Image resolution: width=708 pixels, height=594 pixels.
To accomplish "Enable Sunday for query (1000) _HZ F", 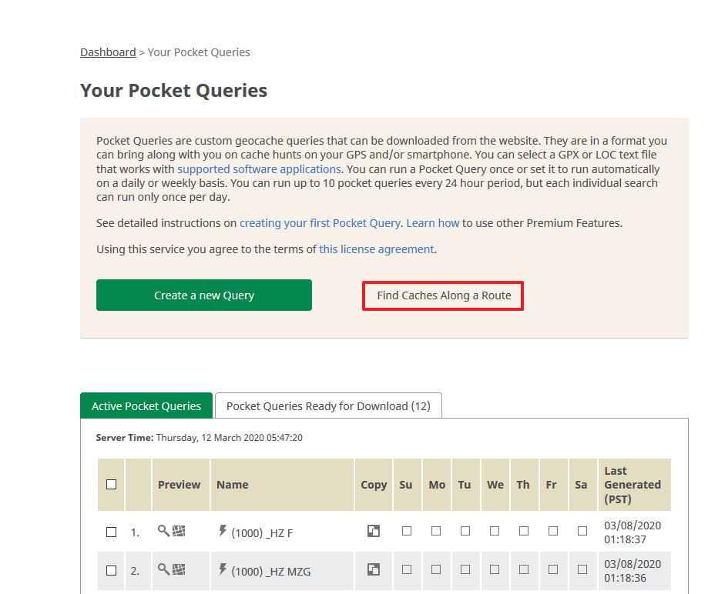I will 407,531.
